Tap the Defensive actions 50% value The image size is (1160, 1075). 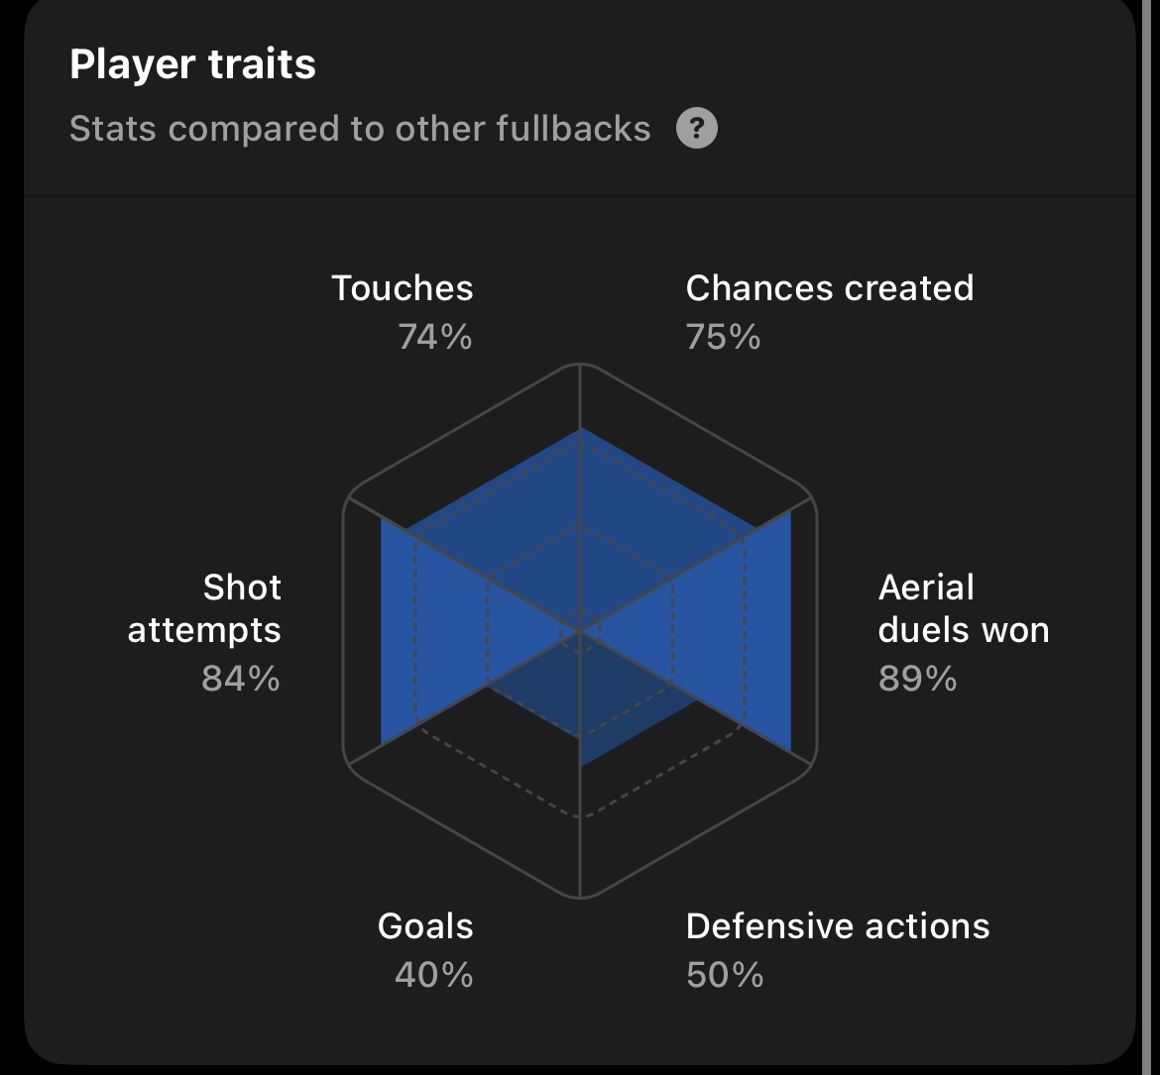click(x=725, y=975)
